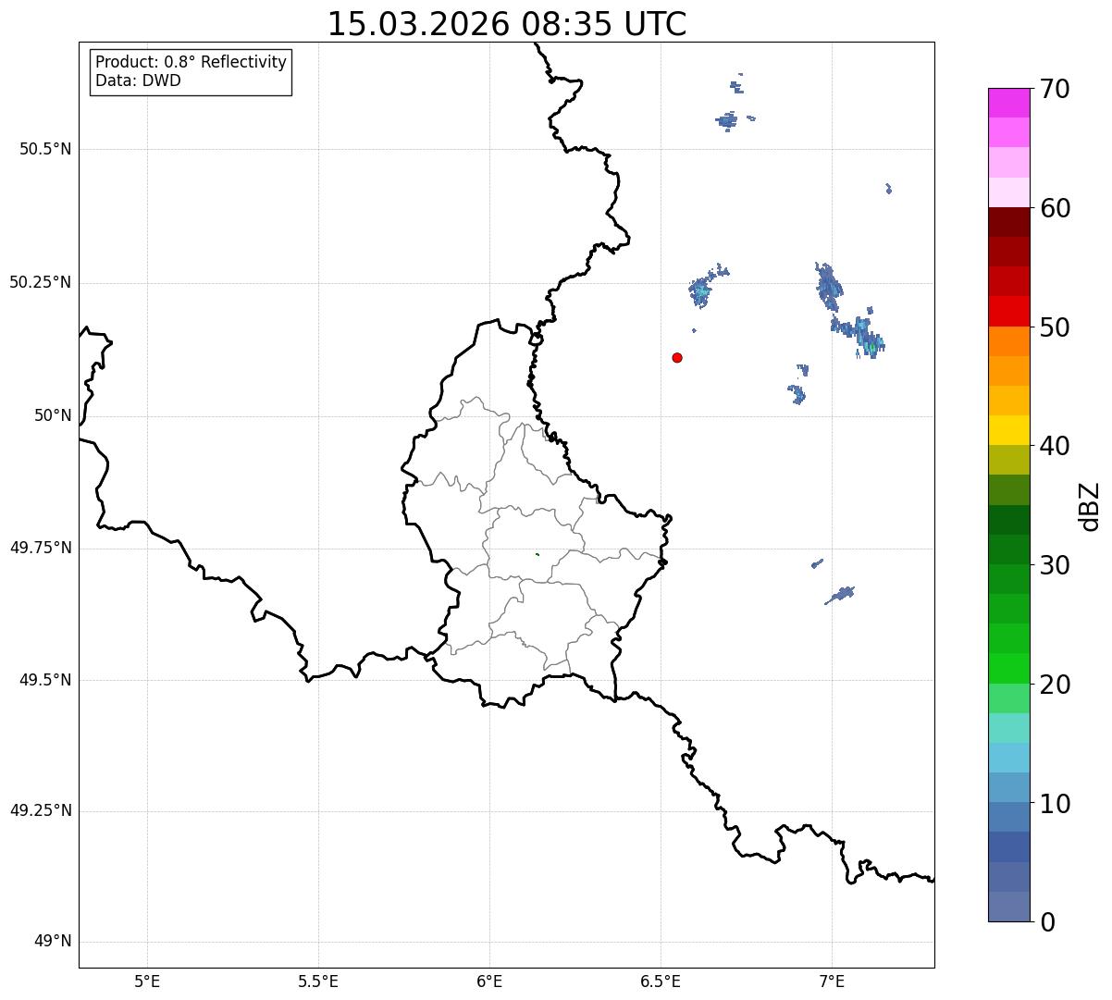Pick the grey-blue swatch at colorbar bottom
This screenshot has width=1112, height=1000.
click(1009, 907)
